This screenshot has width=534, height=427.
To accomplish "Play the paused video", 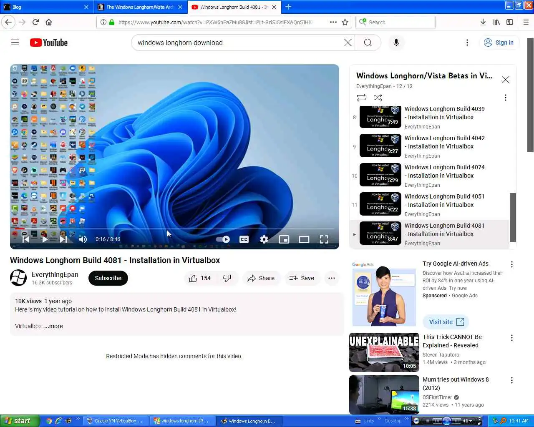I will click(x=45, y=239).
